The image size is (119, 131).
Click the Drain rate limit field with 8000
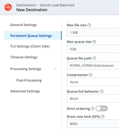93,124
